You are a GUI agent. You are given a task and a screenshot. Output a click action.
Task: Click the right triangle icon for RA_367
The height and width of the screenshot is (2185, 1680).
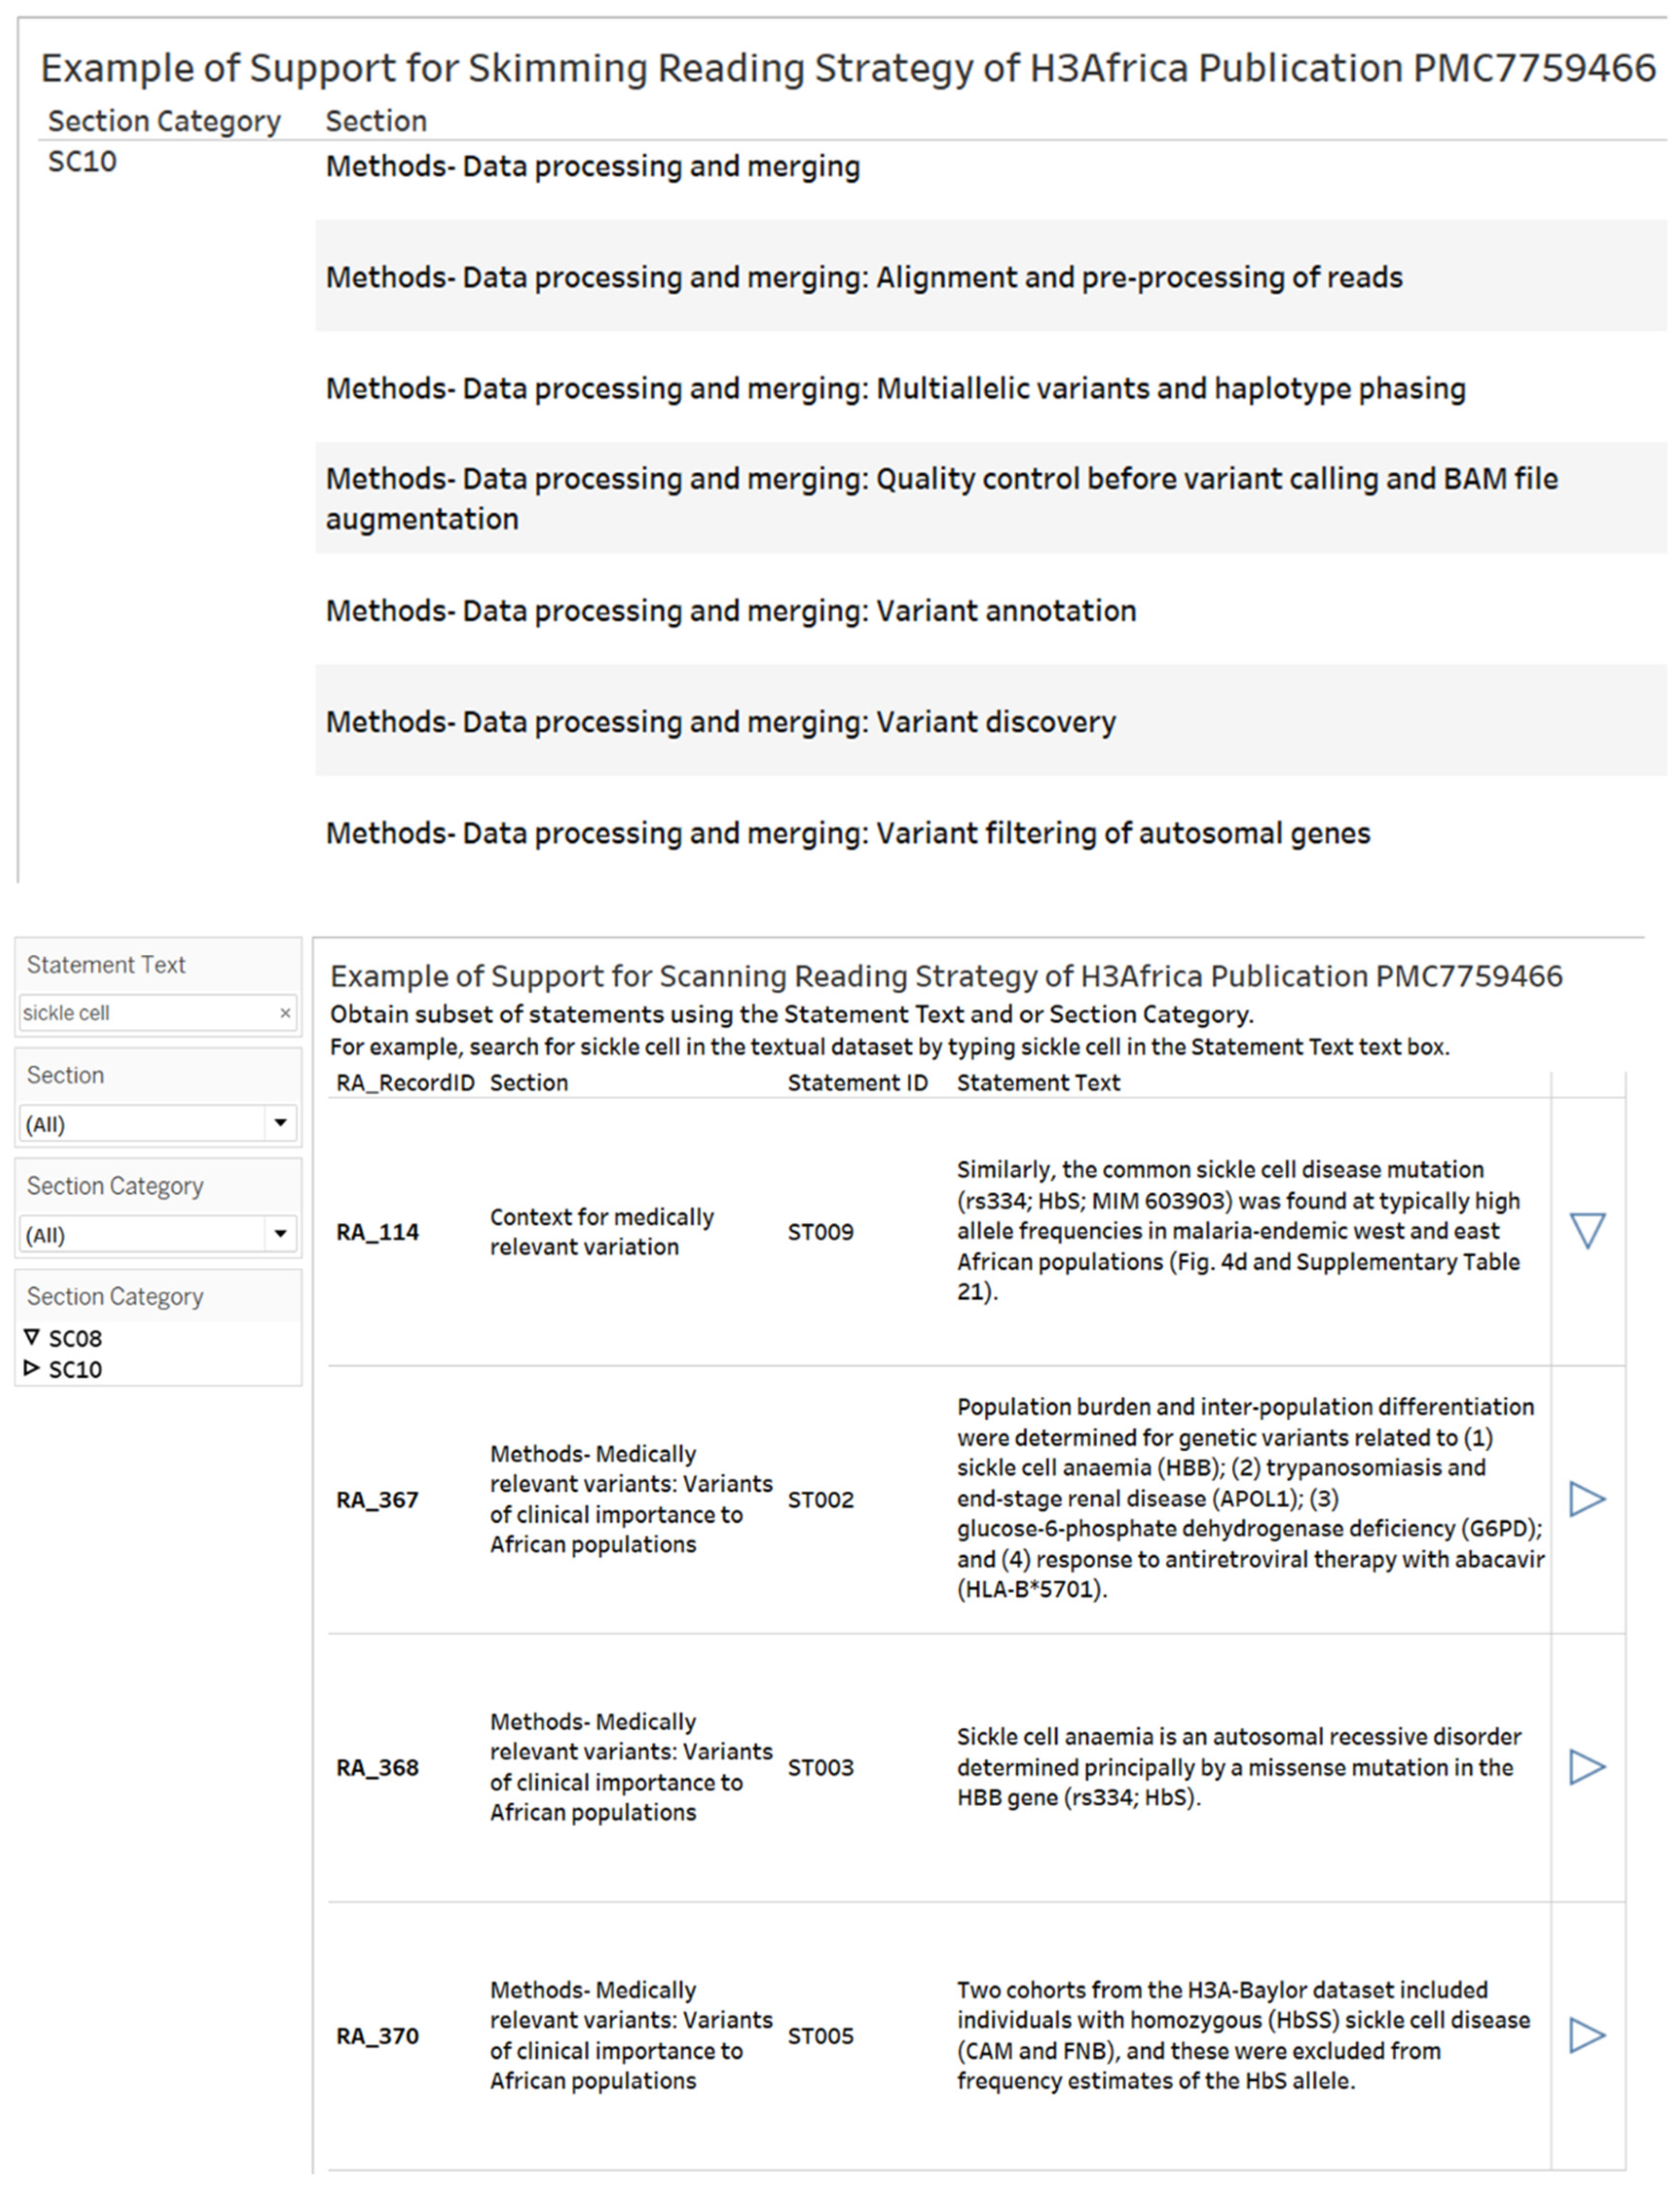[1587, 1499]
